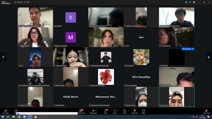Select the Winn Suryaditya tile

tap(141, 77)
